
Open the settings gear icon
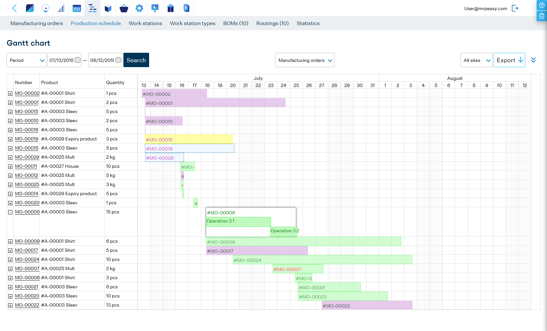pyautogui.click(x=139, y=8)
